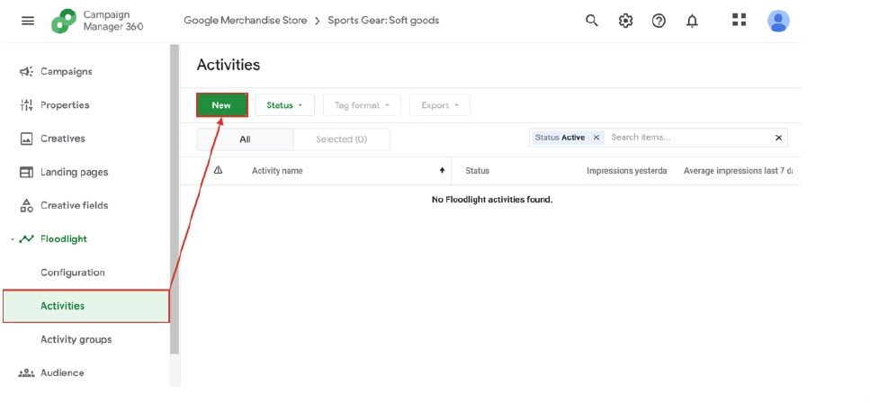The height and width of the screenshot is (403, 870).
Task: Click Impressions yesterday column header
Action: tap(626, 170)
